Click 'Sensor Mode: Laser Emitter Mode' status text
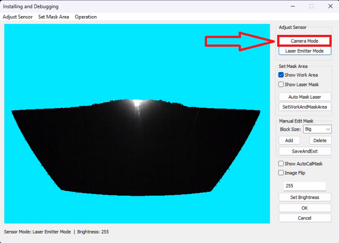This screenshot has width=339, height=243. (37, 232)
